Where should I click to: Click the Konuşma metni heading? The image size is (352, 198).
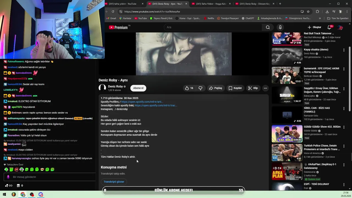click(x=114, y=167)
